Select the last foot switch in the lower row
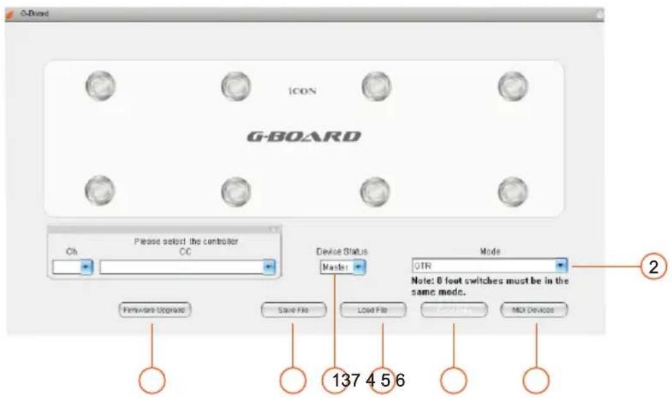The height and width of the screenshot is (398, 672). pyautogui.click(x=513, y=192)
